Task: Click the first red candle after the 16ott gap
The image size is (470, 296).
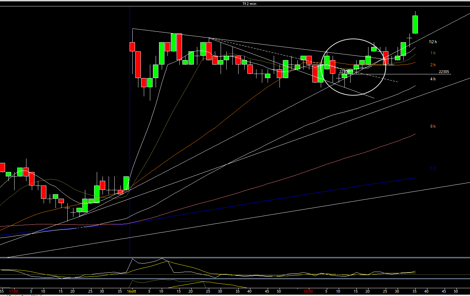Action: 132,47
